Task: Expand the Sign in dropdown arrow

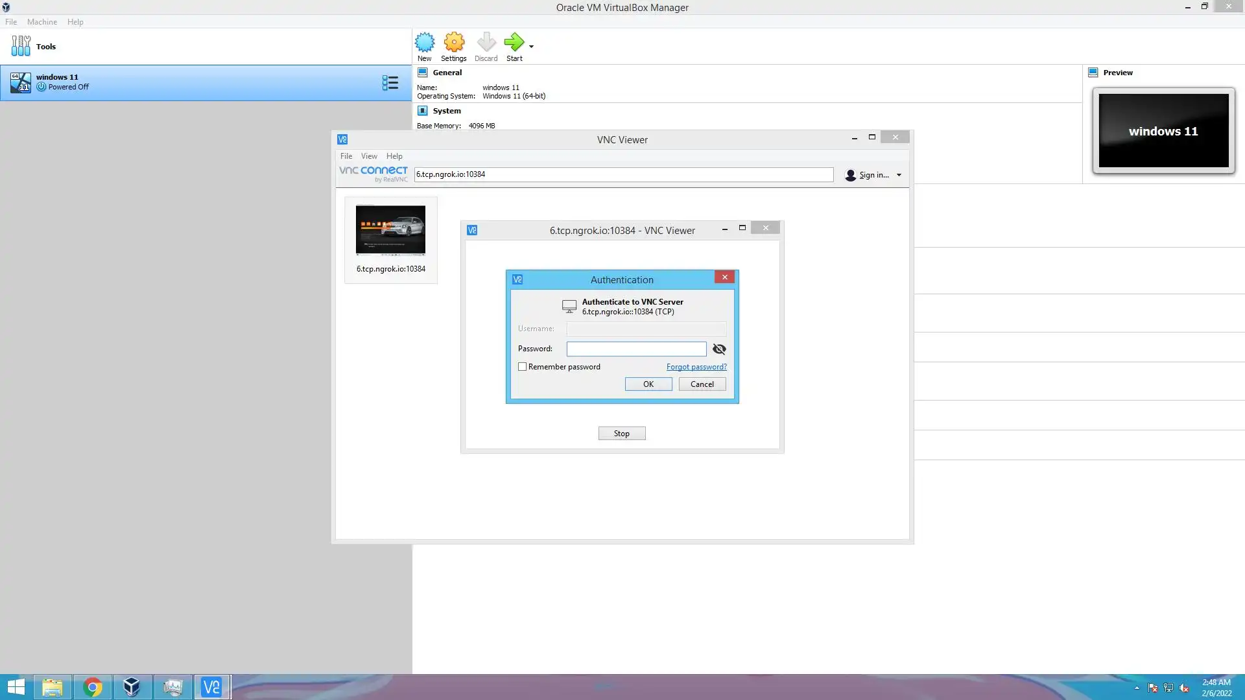Action: click(899, 175)
